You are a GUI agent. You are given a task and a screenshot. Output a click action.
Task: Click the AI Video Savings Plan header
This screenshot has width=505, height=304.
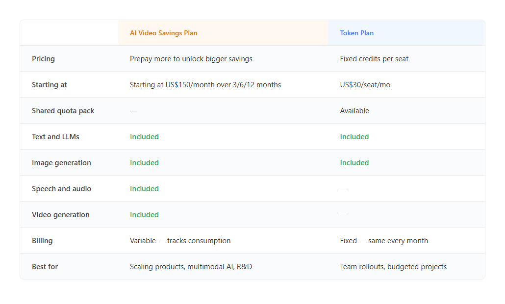(164, 33)
